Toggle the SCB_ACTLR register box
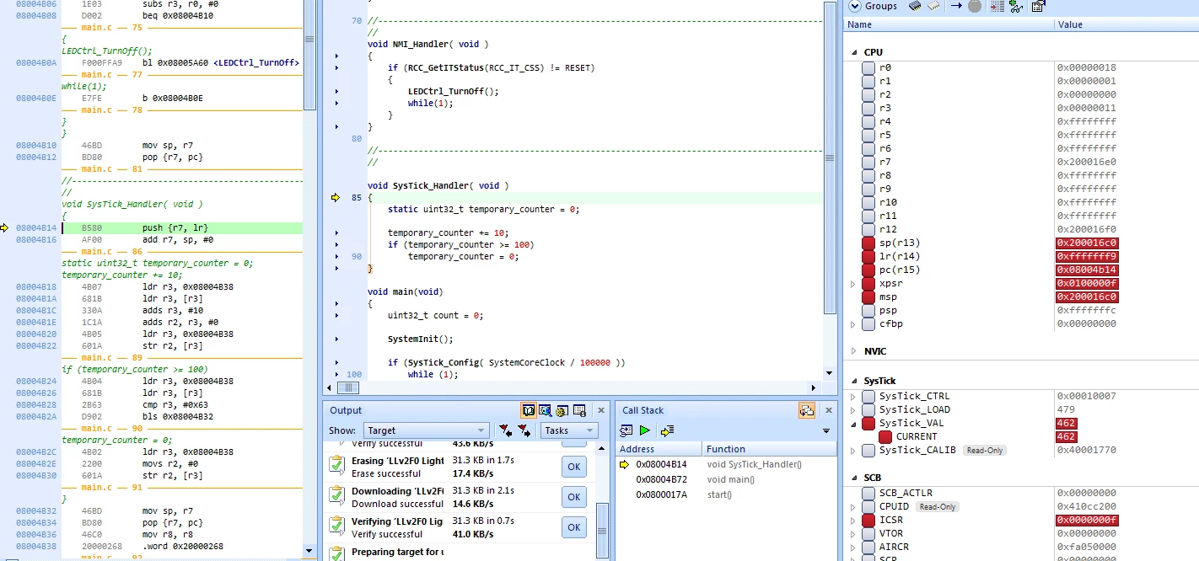The image size is (1199, 561). click(x=868, y=493)
